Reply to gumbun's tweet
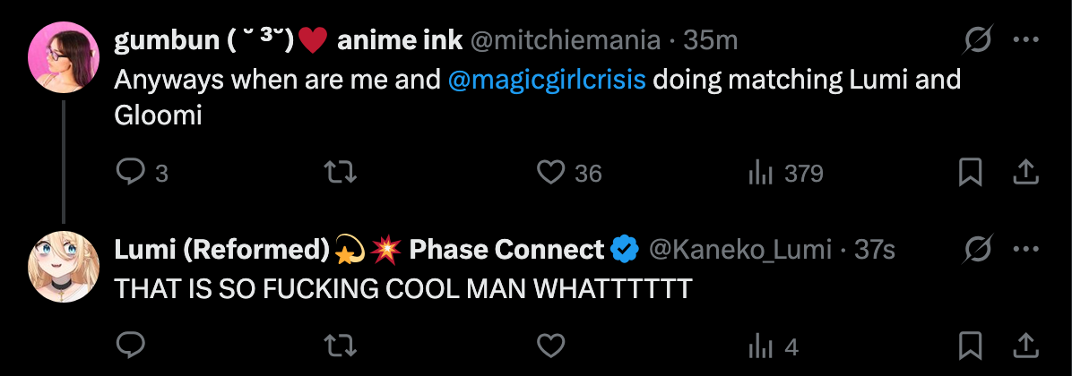The height and width of the screenshot is (376, 1072). (131, 172)
